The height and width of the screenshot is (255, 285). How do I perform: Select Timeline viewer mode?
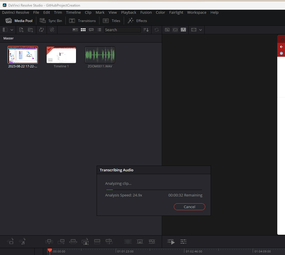(184, 30)
